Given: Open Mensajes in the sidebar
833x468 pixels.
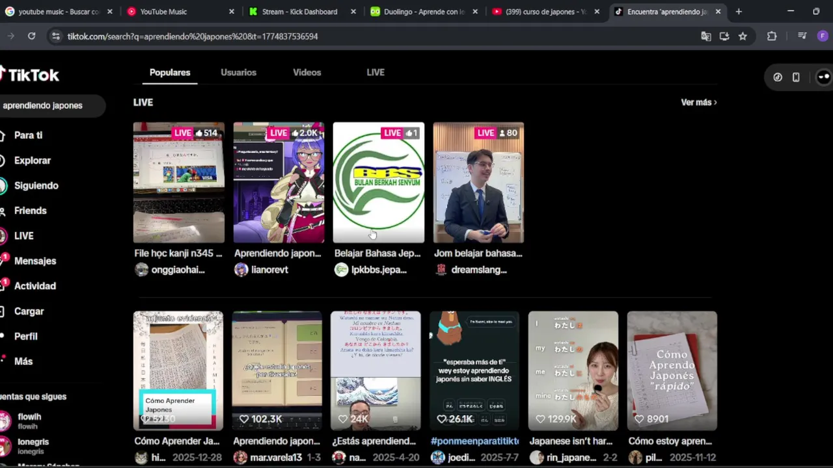Looking at the screenshot, I should point(35,261).
